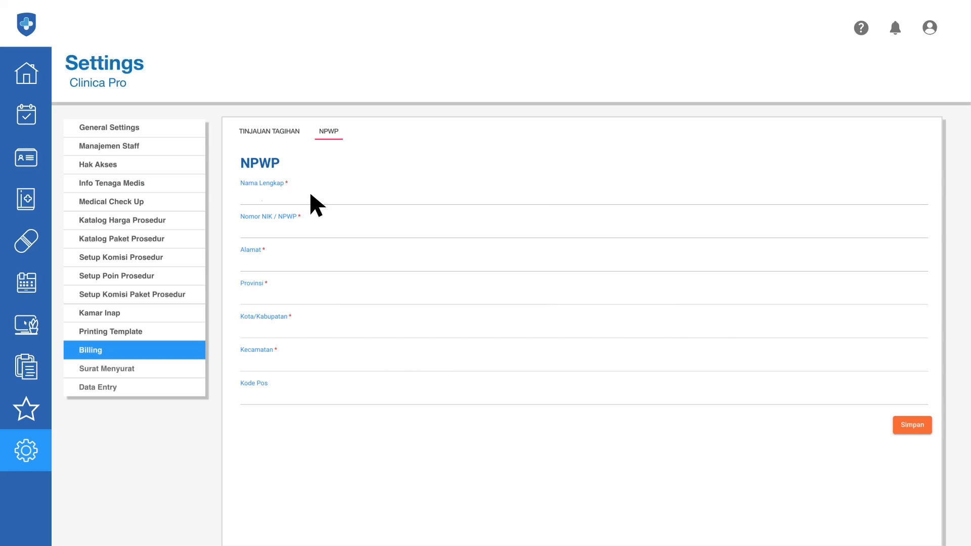
Task: Click the Nama Lengkap input field
Action: point(584,196)
